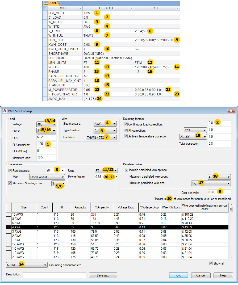This screenshot has height=285, width=238.
Task: Click the OK button
Action: 178,275
